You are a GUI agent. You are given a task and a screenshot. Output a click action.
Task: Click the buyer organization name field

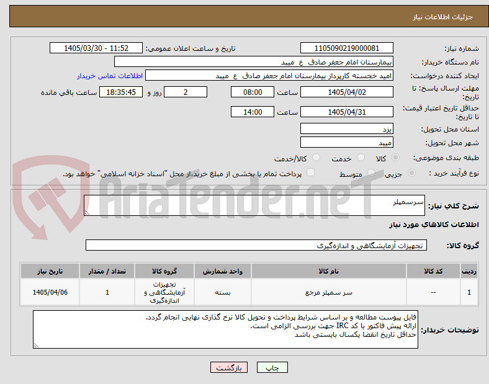coord(254,61)
